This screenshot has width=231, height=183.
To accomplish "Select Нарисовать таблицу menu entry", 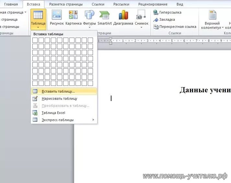I will (x=64, y=98).
